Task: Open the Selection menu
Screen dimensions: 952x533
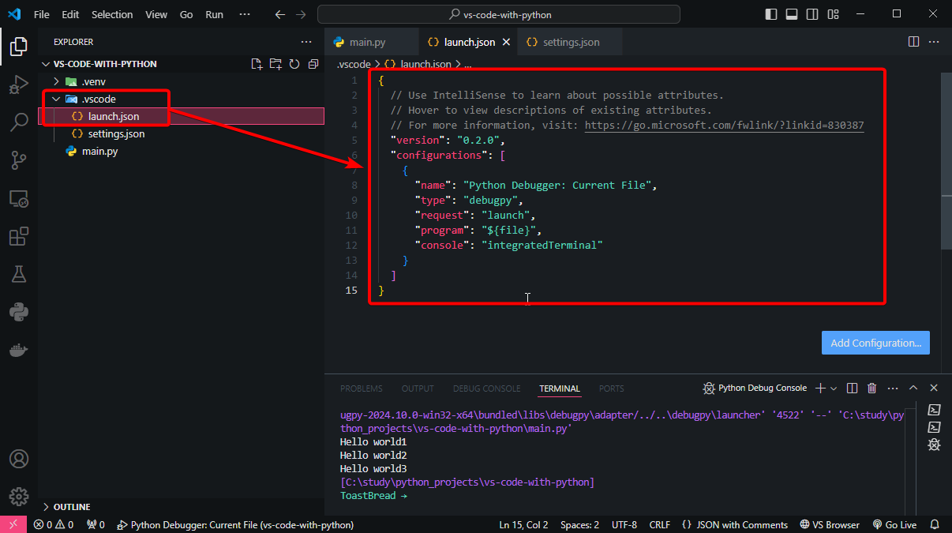Action: pos(112,14)
